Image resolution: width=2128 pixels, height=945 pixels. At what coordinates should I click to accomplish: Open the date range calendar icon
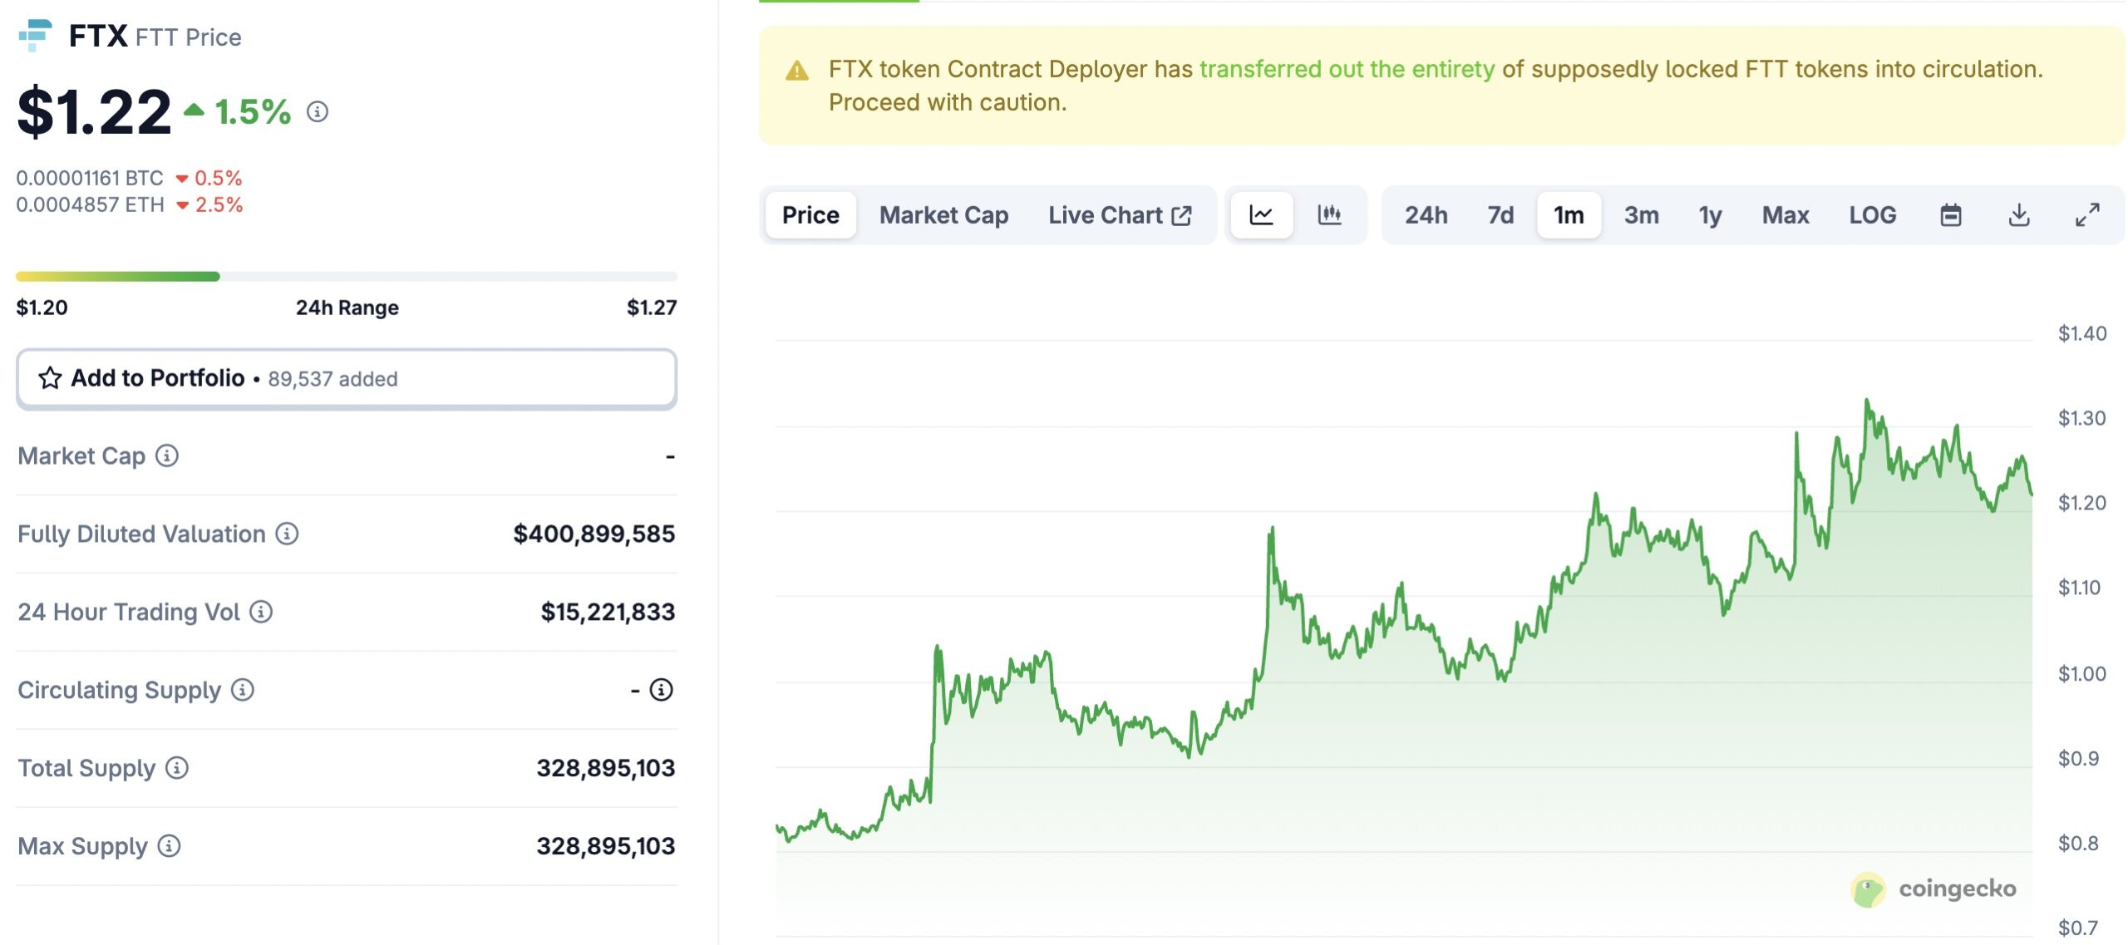tap(1951, 214)
